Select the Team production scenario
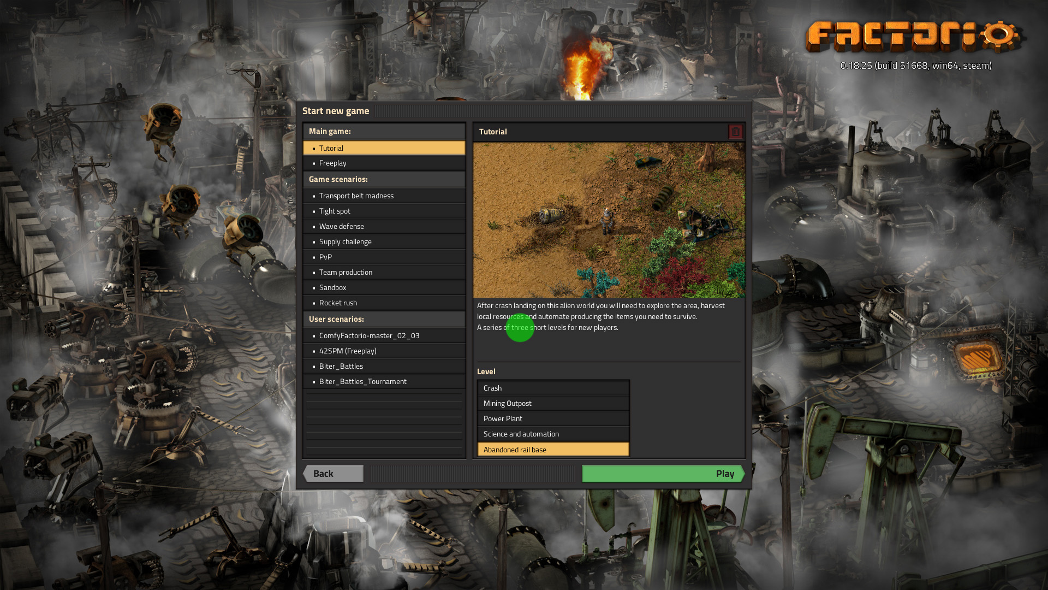 pos(384,272)
